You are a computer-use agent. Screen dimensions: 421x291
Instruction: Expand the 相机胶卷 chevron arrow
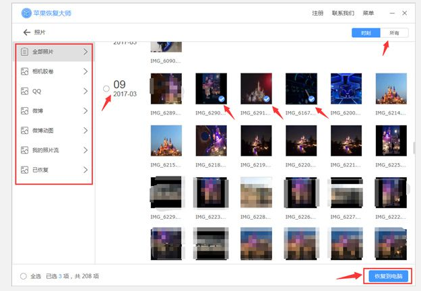86,71
